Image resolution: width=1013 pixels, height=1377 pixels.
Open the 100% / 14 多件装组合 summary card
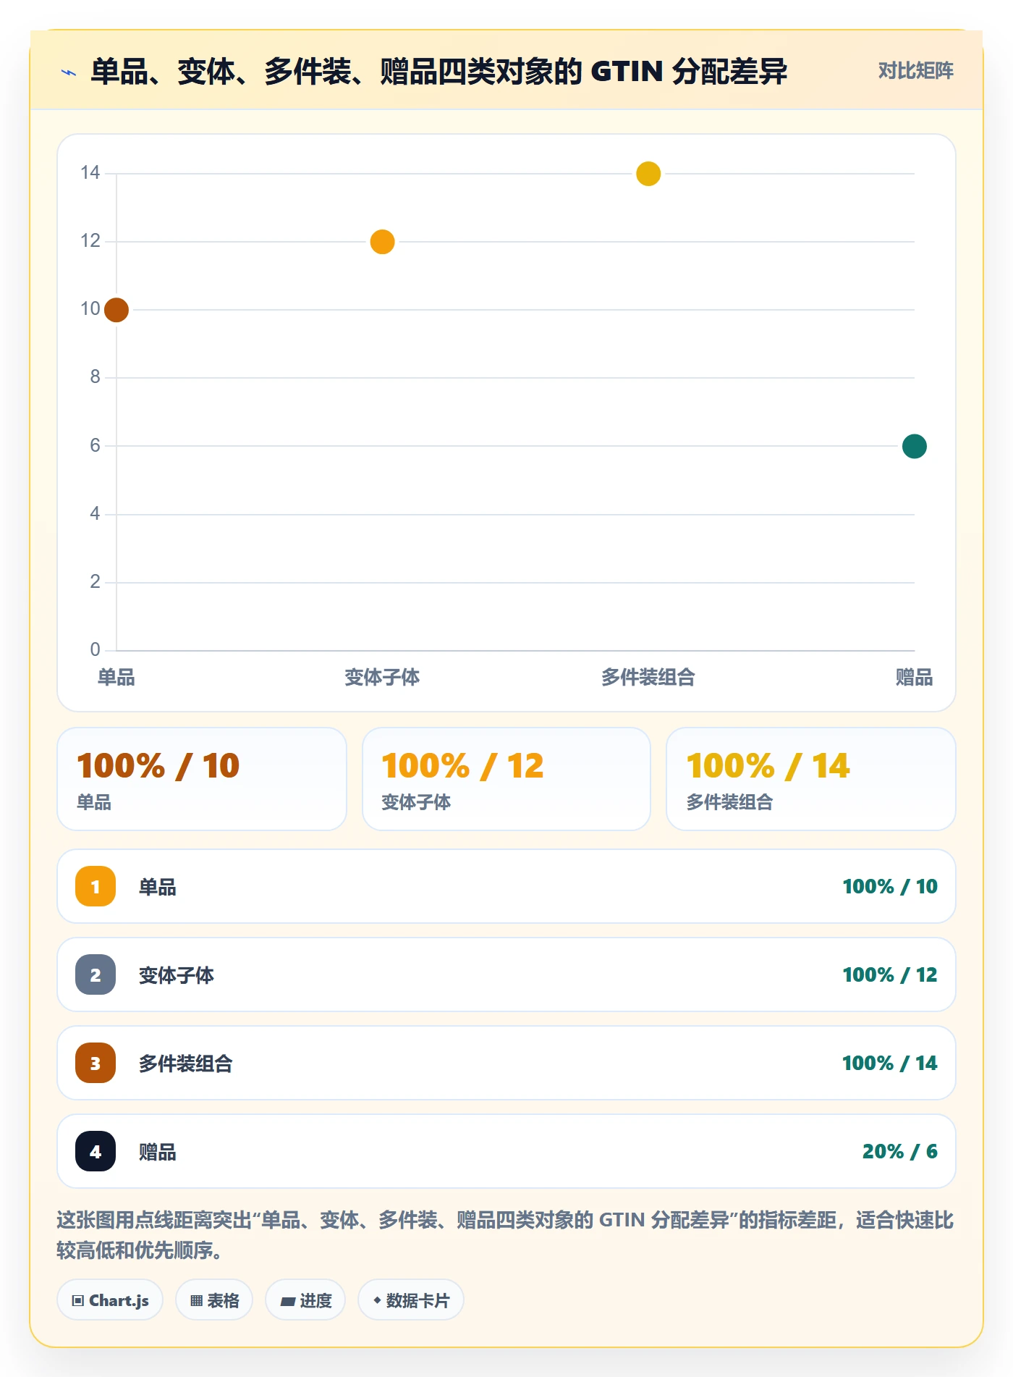pyautogui.click(x=811, y=779)
